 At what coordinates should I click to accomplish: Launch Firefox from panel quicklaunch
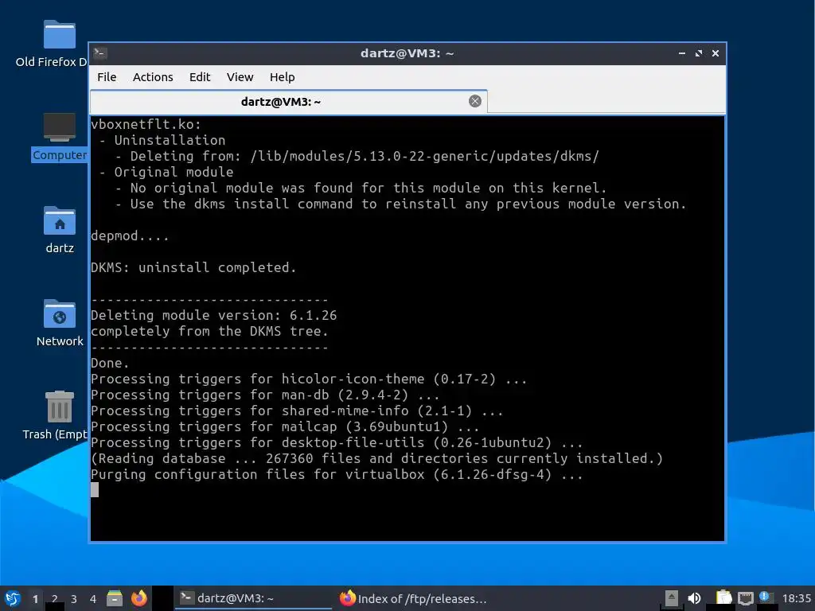tap(138, 598)
